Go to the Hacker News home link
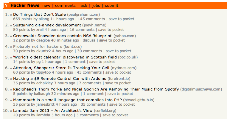 25,5
